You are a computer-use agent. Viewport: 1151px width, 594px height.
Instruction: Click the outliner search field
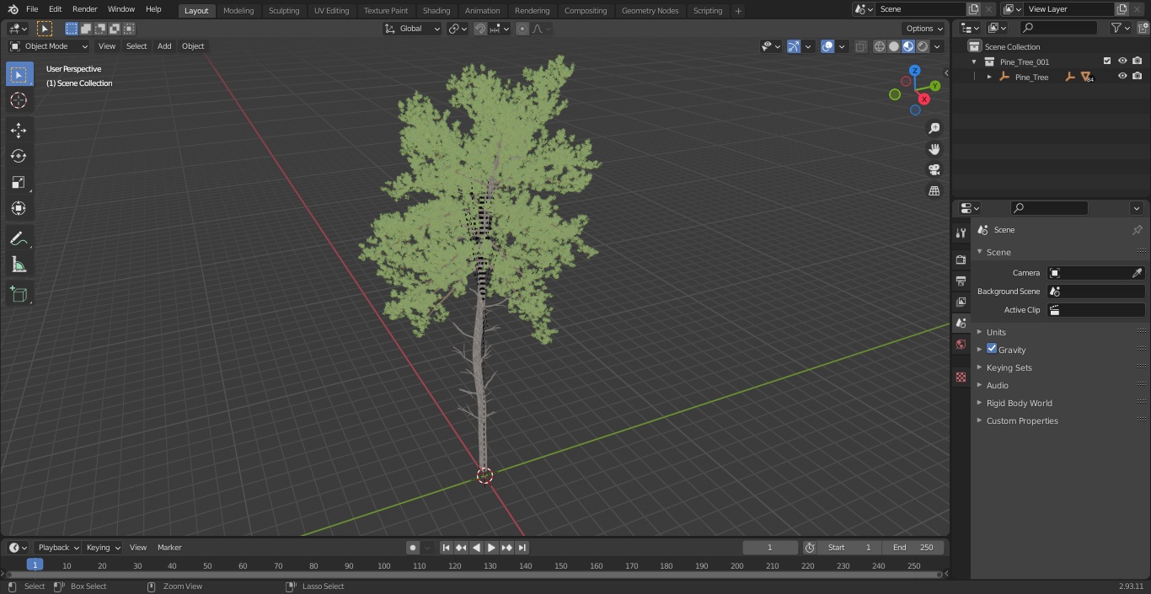(1058, 28)
